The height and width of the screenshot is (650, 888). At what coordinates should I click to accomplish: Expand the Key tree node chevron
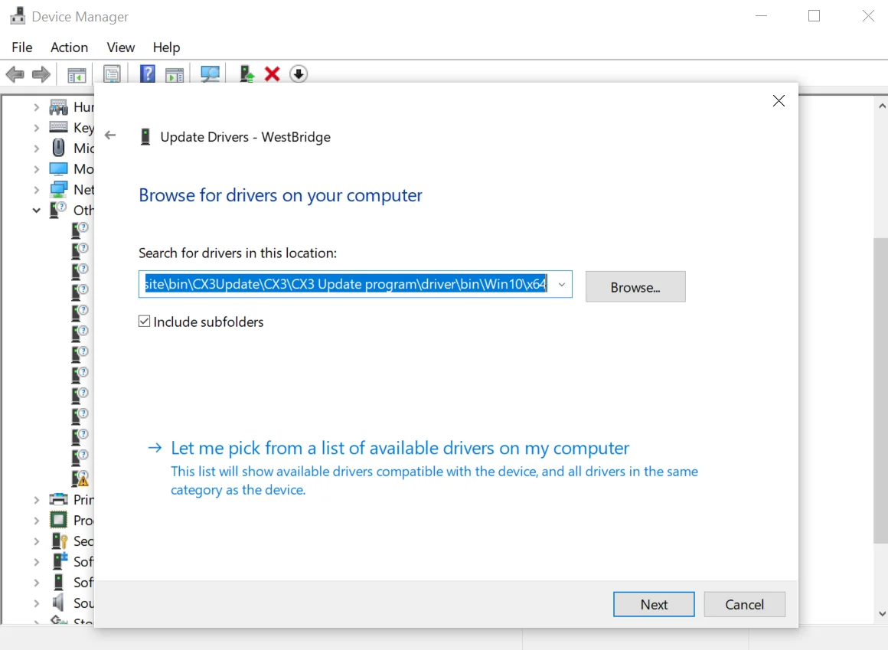pos(36,128)
